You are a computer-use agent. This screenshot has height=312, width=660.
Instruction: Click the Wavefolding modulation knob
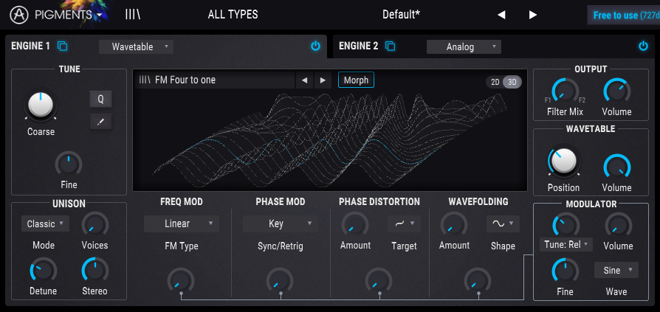(478, 281)
